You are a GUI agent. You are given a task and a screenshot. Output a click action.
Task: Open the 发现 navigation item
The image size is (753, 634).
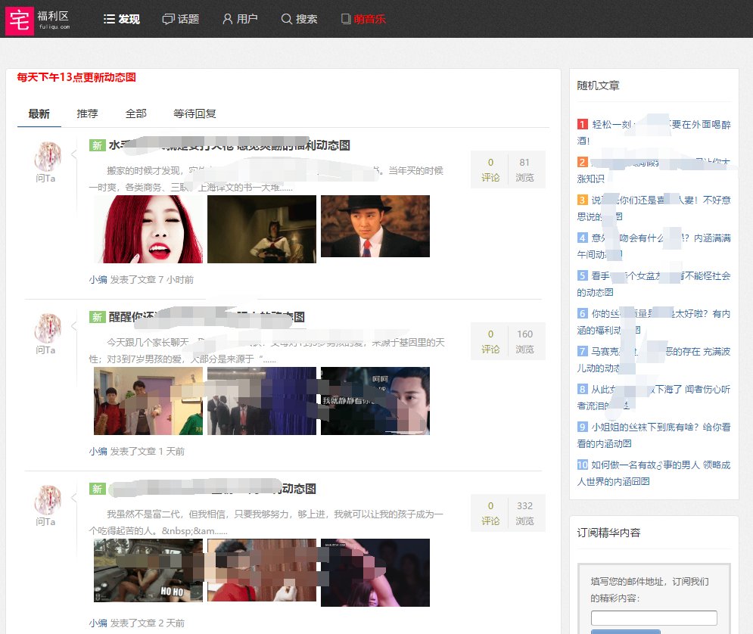tap(122, 19)
